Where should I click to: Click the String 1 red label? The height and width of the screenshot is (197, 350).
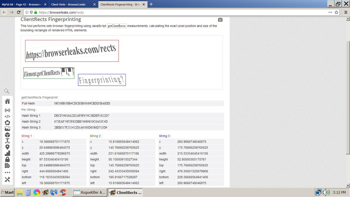(27, 136)
